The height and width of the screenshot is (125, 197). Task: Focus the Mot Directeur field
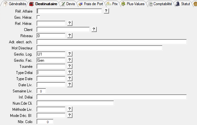[x=100, y=48]
